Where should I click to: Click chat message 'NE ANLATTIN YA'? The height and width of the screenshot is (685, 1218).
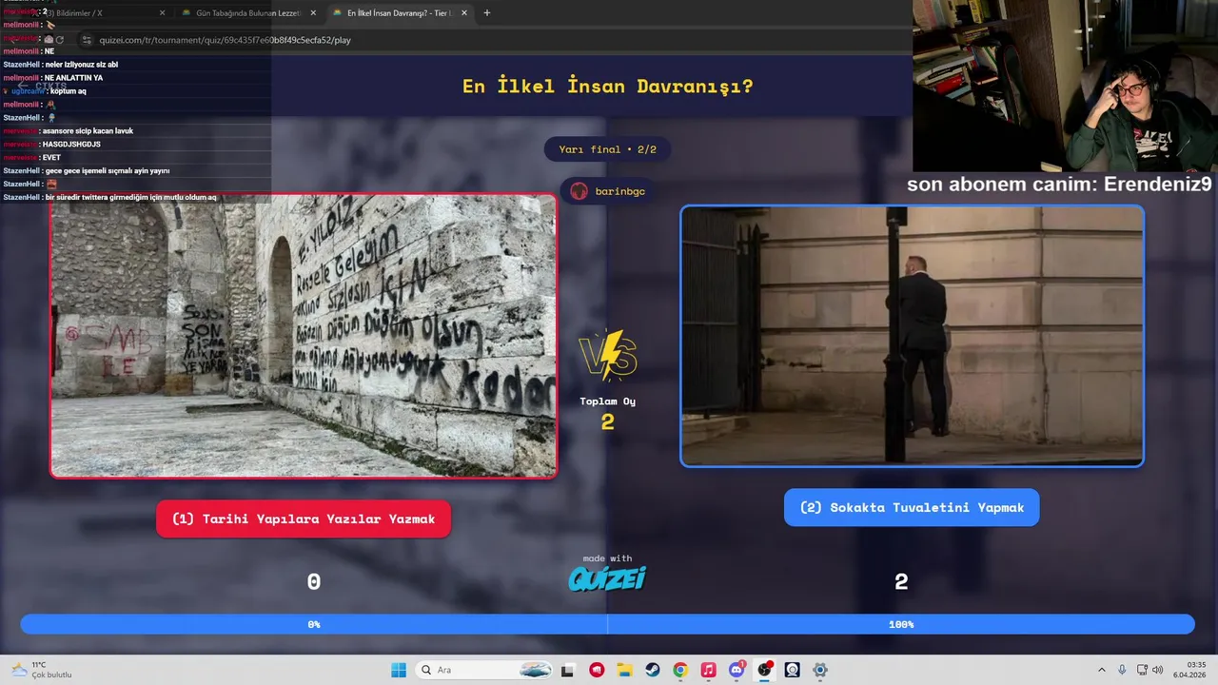73,78
